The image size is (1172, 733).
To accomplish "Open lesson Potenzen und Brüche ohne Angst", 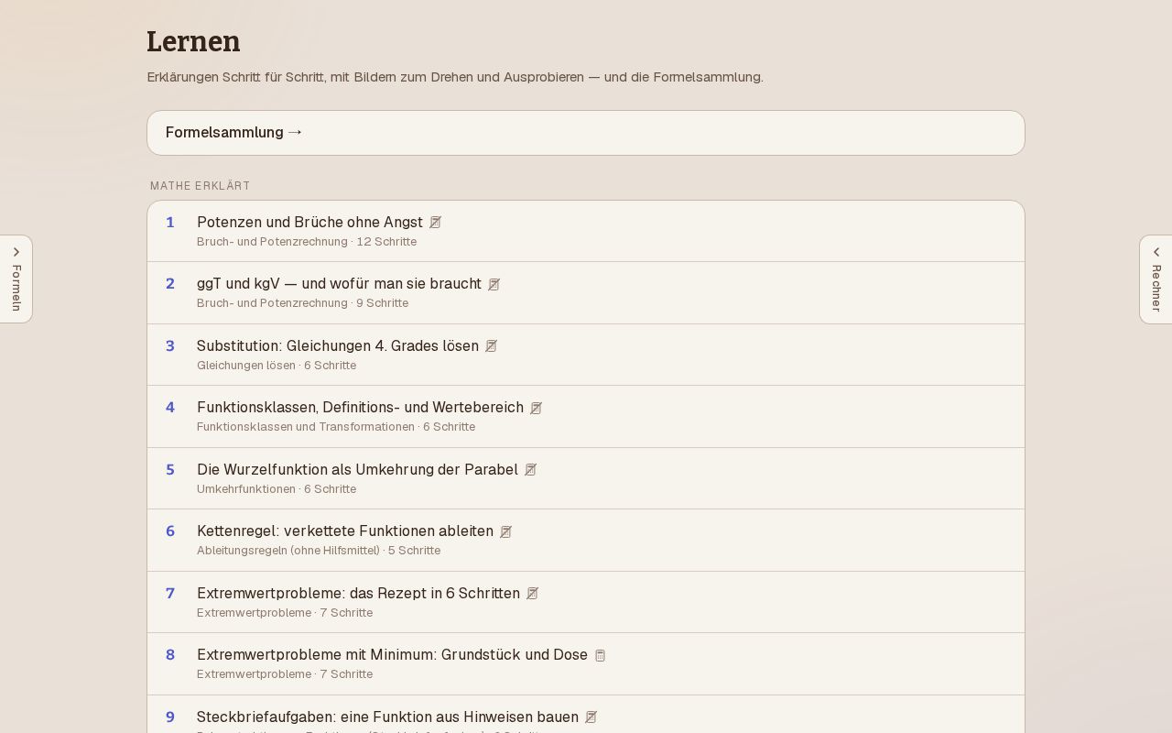I will 586,231.
